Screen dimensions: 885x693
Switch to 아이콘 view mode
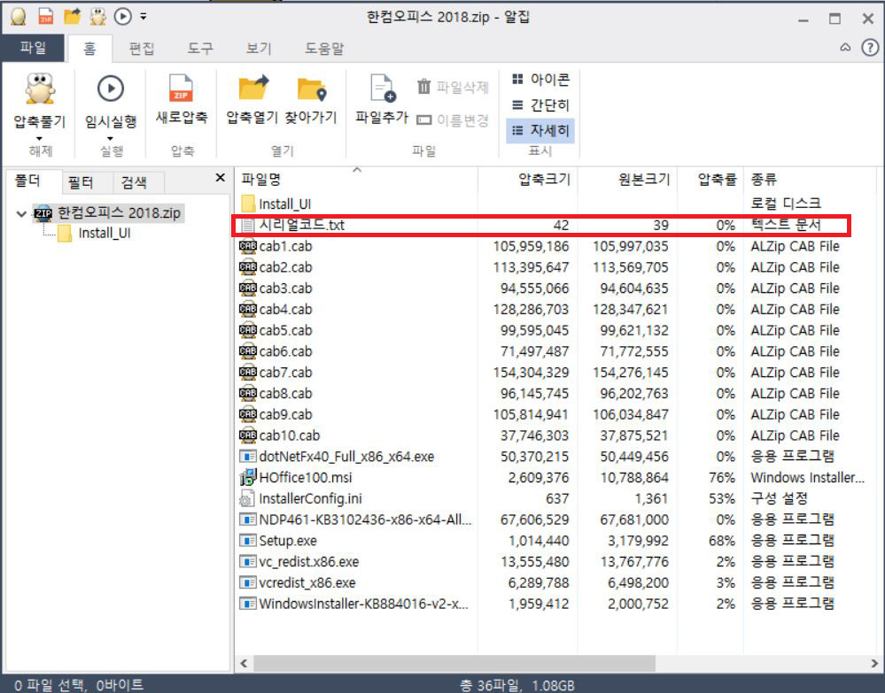pyautogui.click(x=540, y=80)
